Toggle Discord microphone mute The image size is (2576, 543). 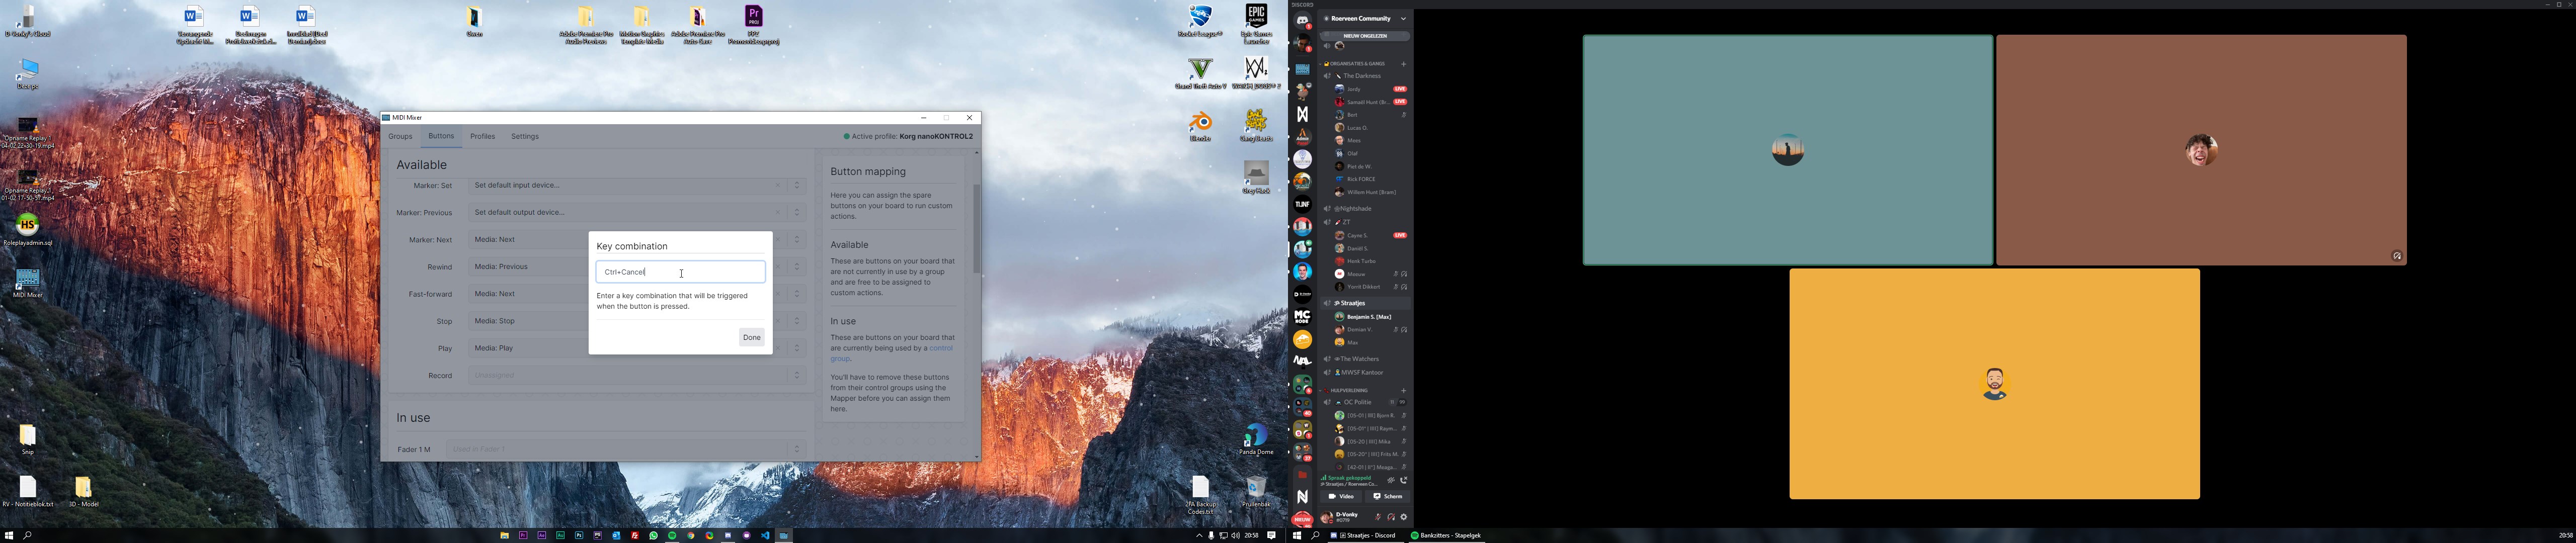tap(1378, 517)
